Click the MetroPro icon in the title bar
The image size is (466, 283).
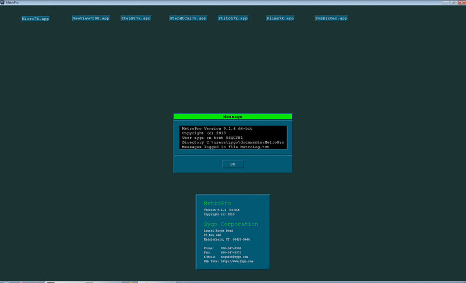[x=3, y=2]
